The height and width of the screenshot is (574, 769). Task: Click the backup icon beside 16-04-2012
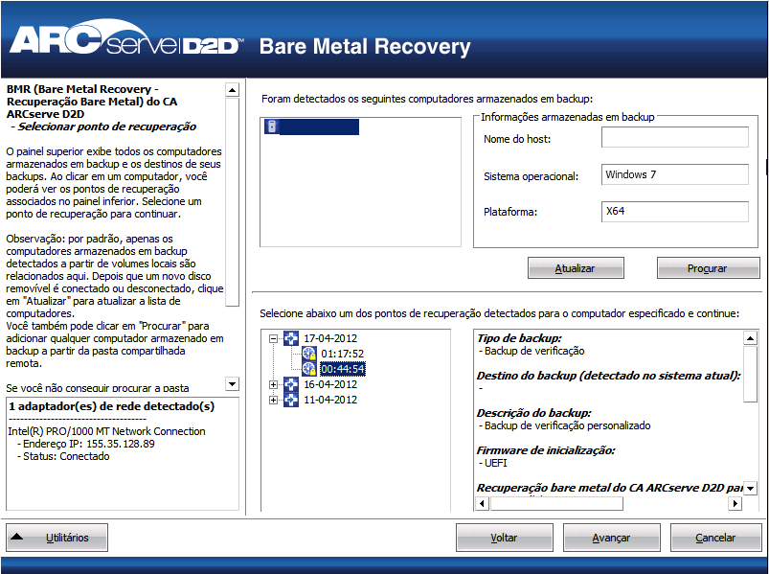tap(291, 384)
